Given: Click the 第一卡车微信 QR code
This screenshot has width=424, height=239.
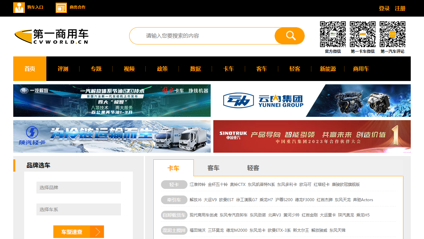Looking at the screenshot, I should pyautogui.click(x=363, y=34).
